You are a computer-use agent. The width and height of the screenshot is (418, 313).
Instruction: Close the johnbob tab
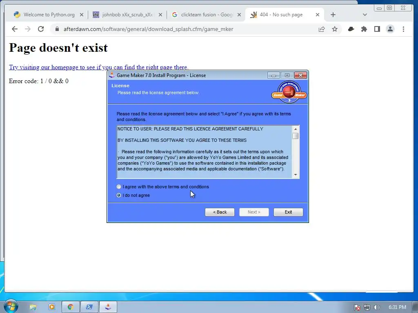point(160,15)
